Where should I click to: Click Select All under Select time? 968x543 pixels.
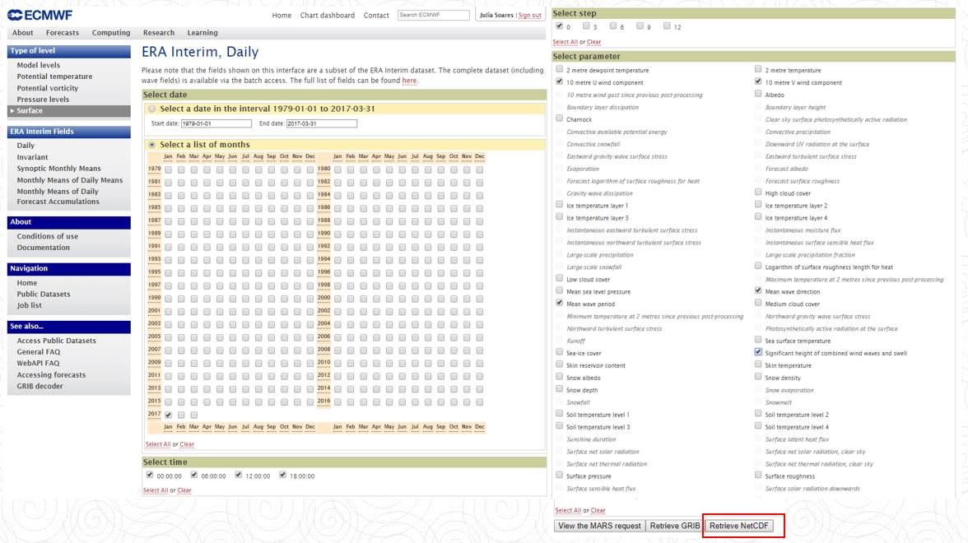click(156, 490)
